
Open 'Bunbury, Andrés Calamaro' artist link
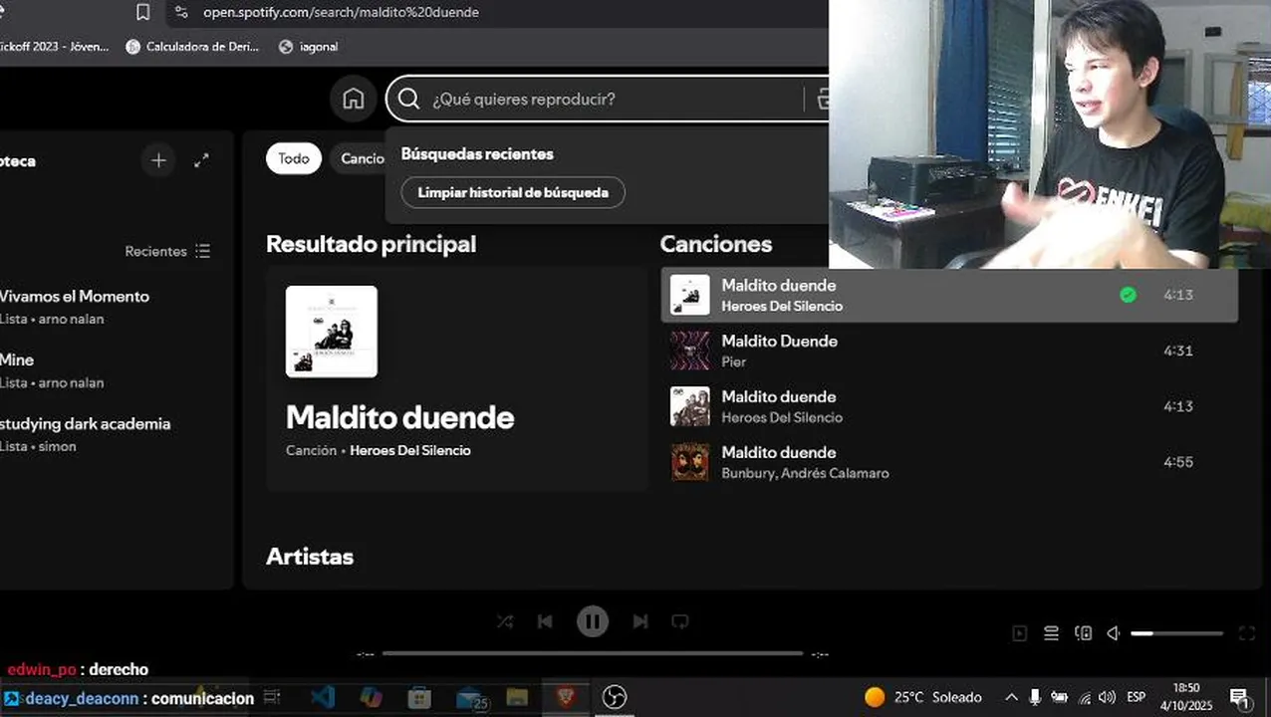click(x=805, y=473)
